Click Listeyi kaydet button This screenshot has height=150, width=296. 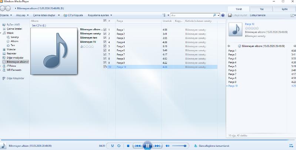[x=238, y=15]
